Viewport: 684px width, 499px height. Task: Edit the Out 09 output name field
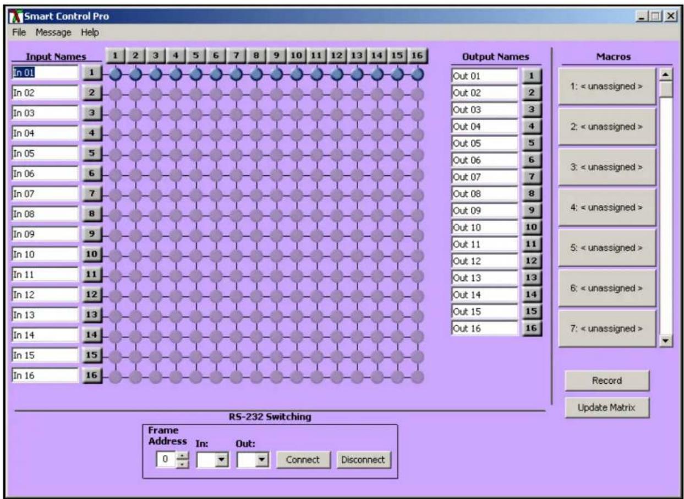click(485, 210)
